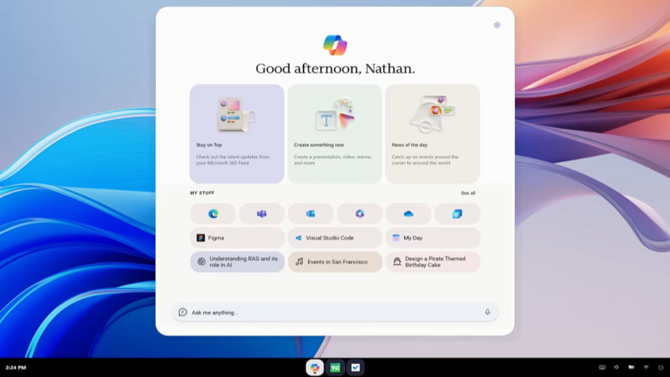Click the Copilot icon in the taskbar
This screenshot has width=670, height=377.
pyautogui.click(x=315, y=368)
